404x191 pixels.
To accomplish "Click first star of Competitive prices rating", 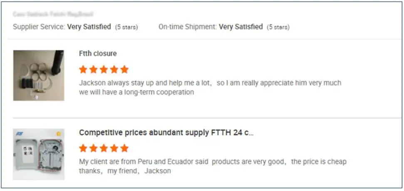I will pos(83,148).
